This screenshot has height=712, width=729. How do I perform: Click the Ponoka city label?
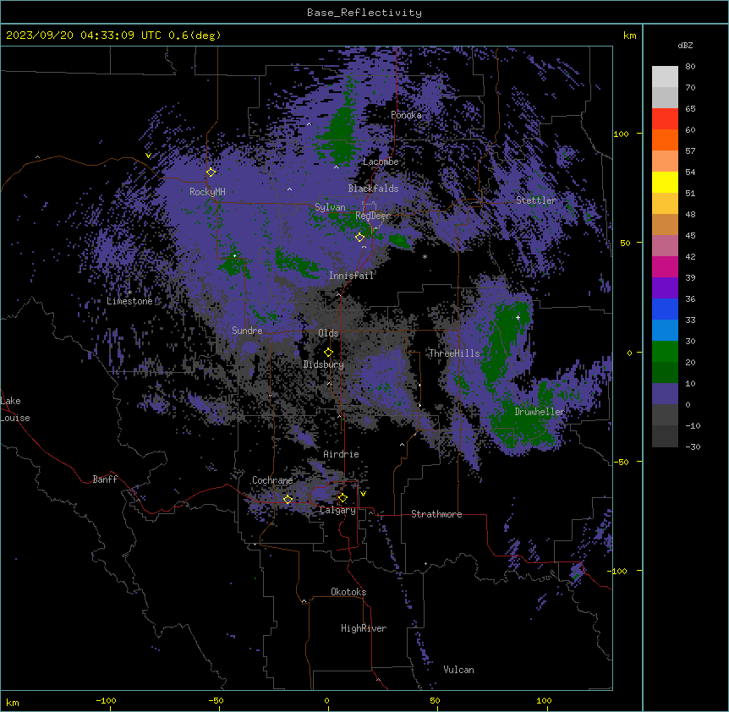(406, 115)
